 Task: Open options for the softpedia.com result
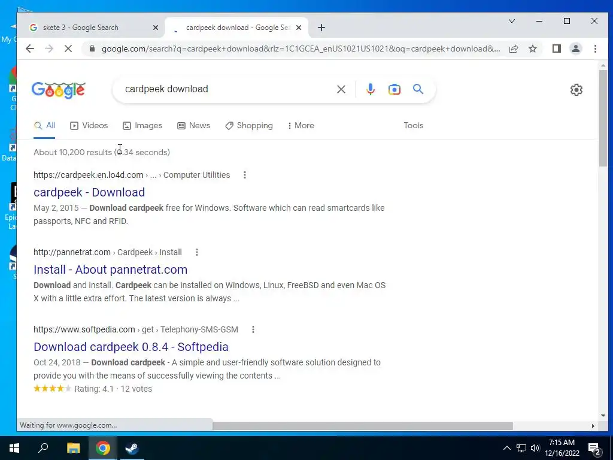pos(253,329)
